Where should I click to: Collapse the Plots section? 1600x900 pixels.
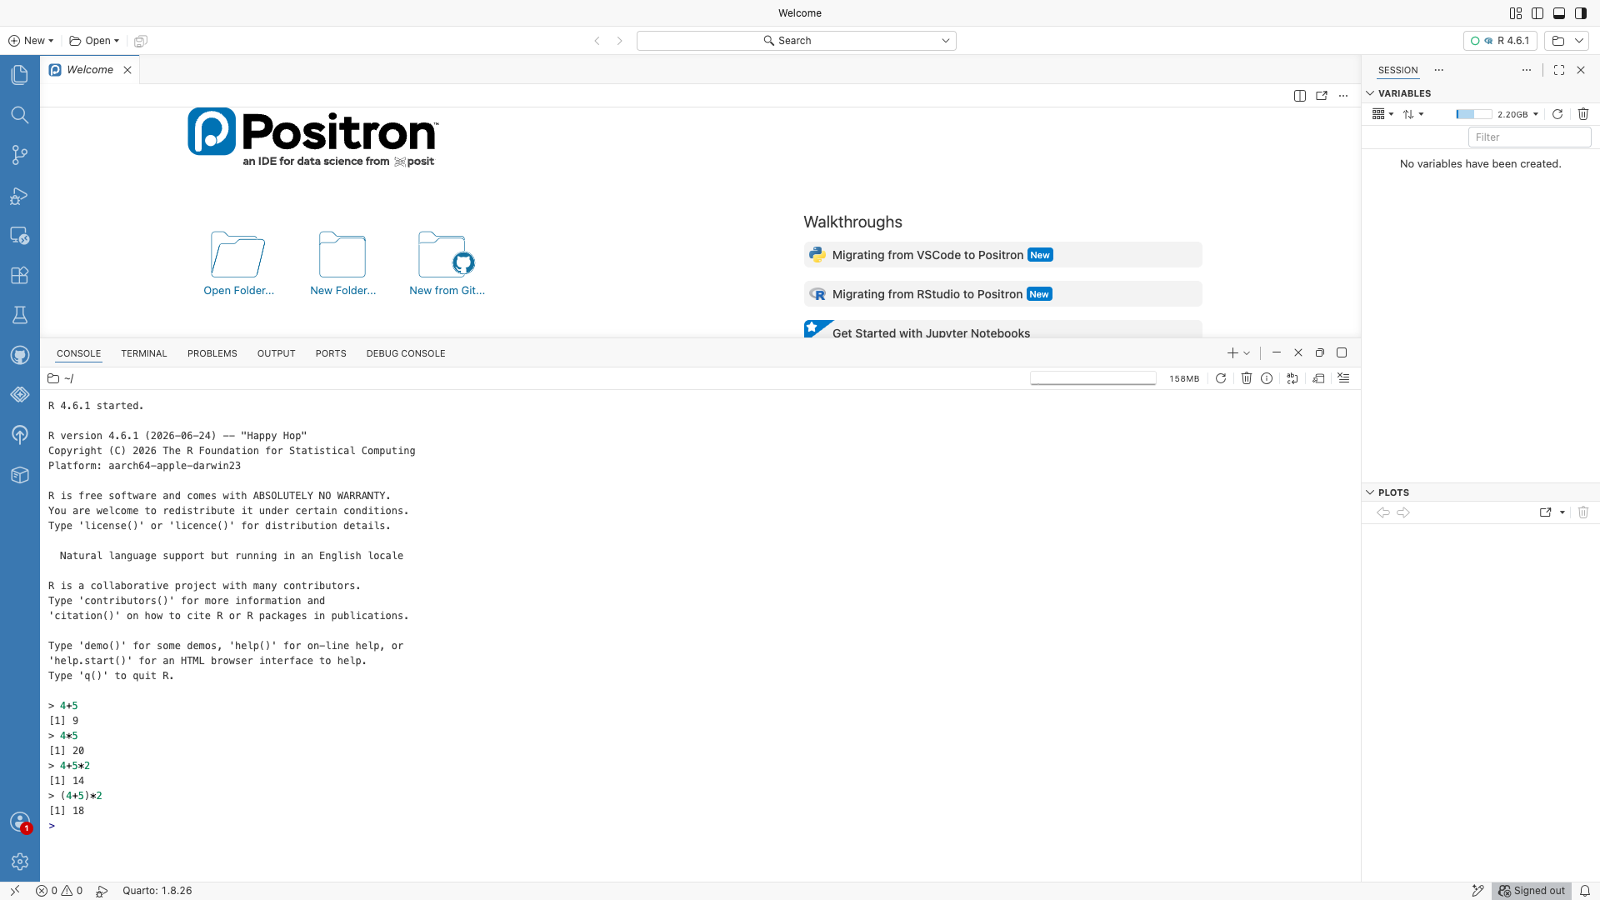[1370, 492]
